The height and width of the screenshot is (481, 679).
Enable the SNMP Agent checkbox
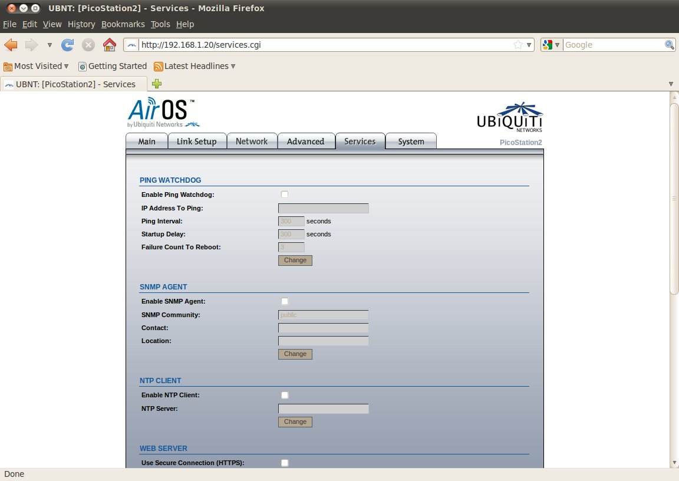coord(285,301)
